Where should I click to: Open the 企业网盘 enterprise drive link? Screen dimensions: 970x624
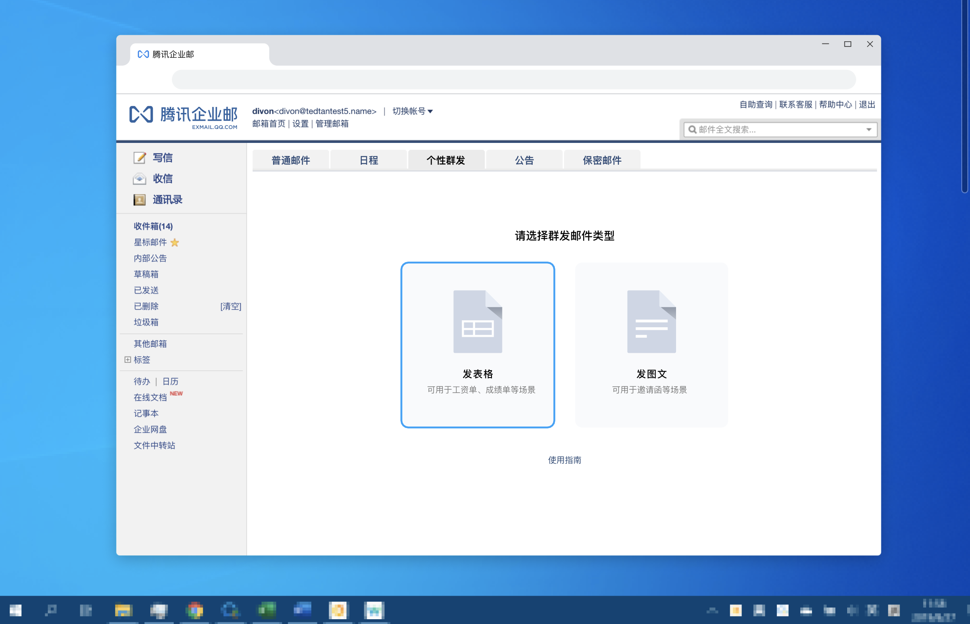[150, 430]
